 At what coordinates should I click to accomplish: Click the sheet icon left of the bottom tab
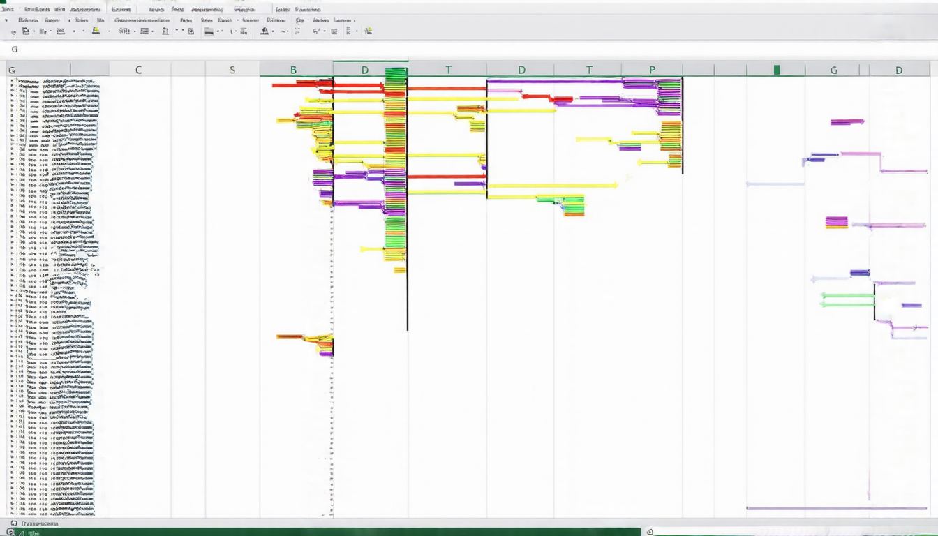14,523
